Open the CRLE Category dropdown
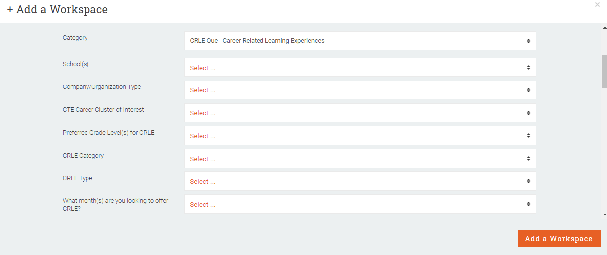607x255 pixels. pyautogui.click(x=360, y=159)
